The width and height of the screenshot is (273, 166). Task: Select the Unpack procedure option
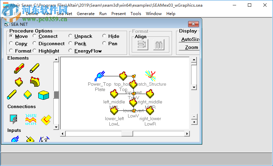[x=70, y=36]
